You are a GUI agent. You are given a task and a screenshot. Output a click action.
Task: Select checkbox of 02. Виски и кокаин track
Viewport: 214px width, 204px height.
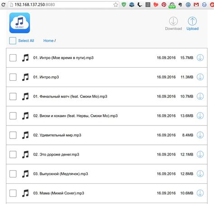pos(13,116)
